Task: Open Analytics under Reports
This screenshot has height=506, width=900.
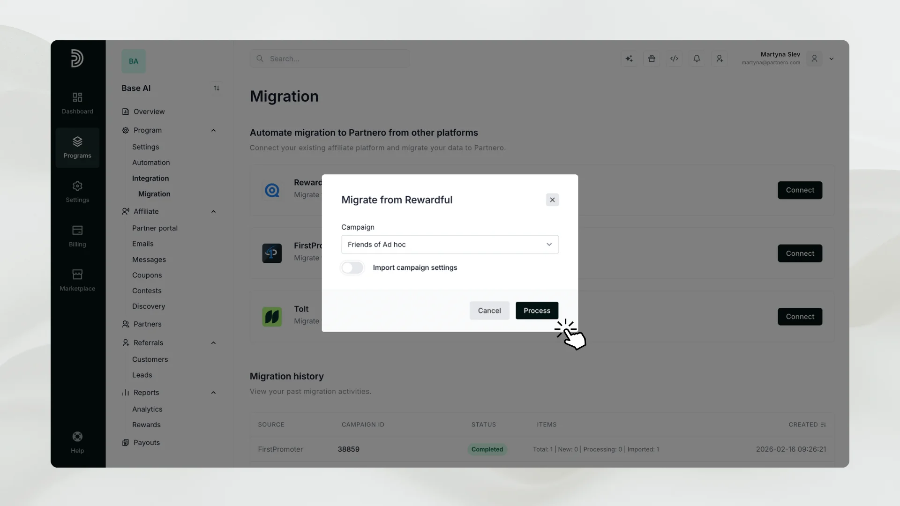Action: 147,409
